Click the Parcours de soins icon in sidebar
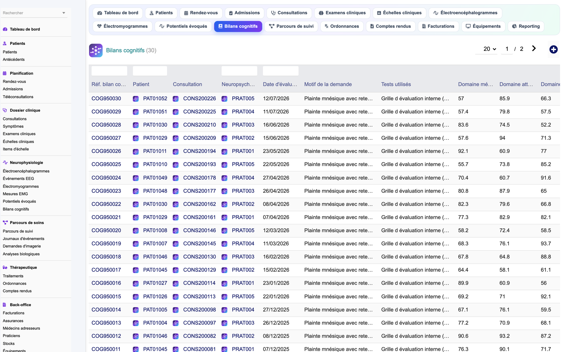This screenshot has width=570, height=352. (5, 222)
